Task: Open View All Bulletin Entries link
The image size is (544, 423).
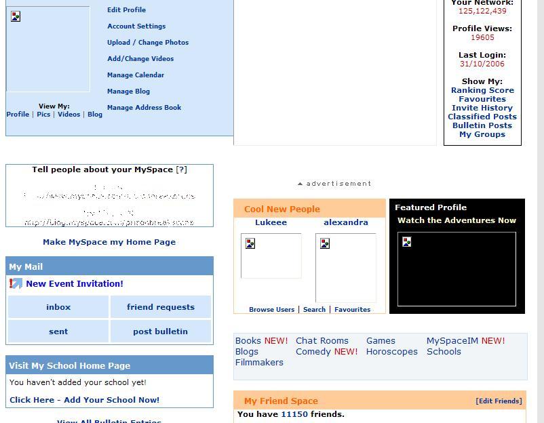Action: pos(109,421)
